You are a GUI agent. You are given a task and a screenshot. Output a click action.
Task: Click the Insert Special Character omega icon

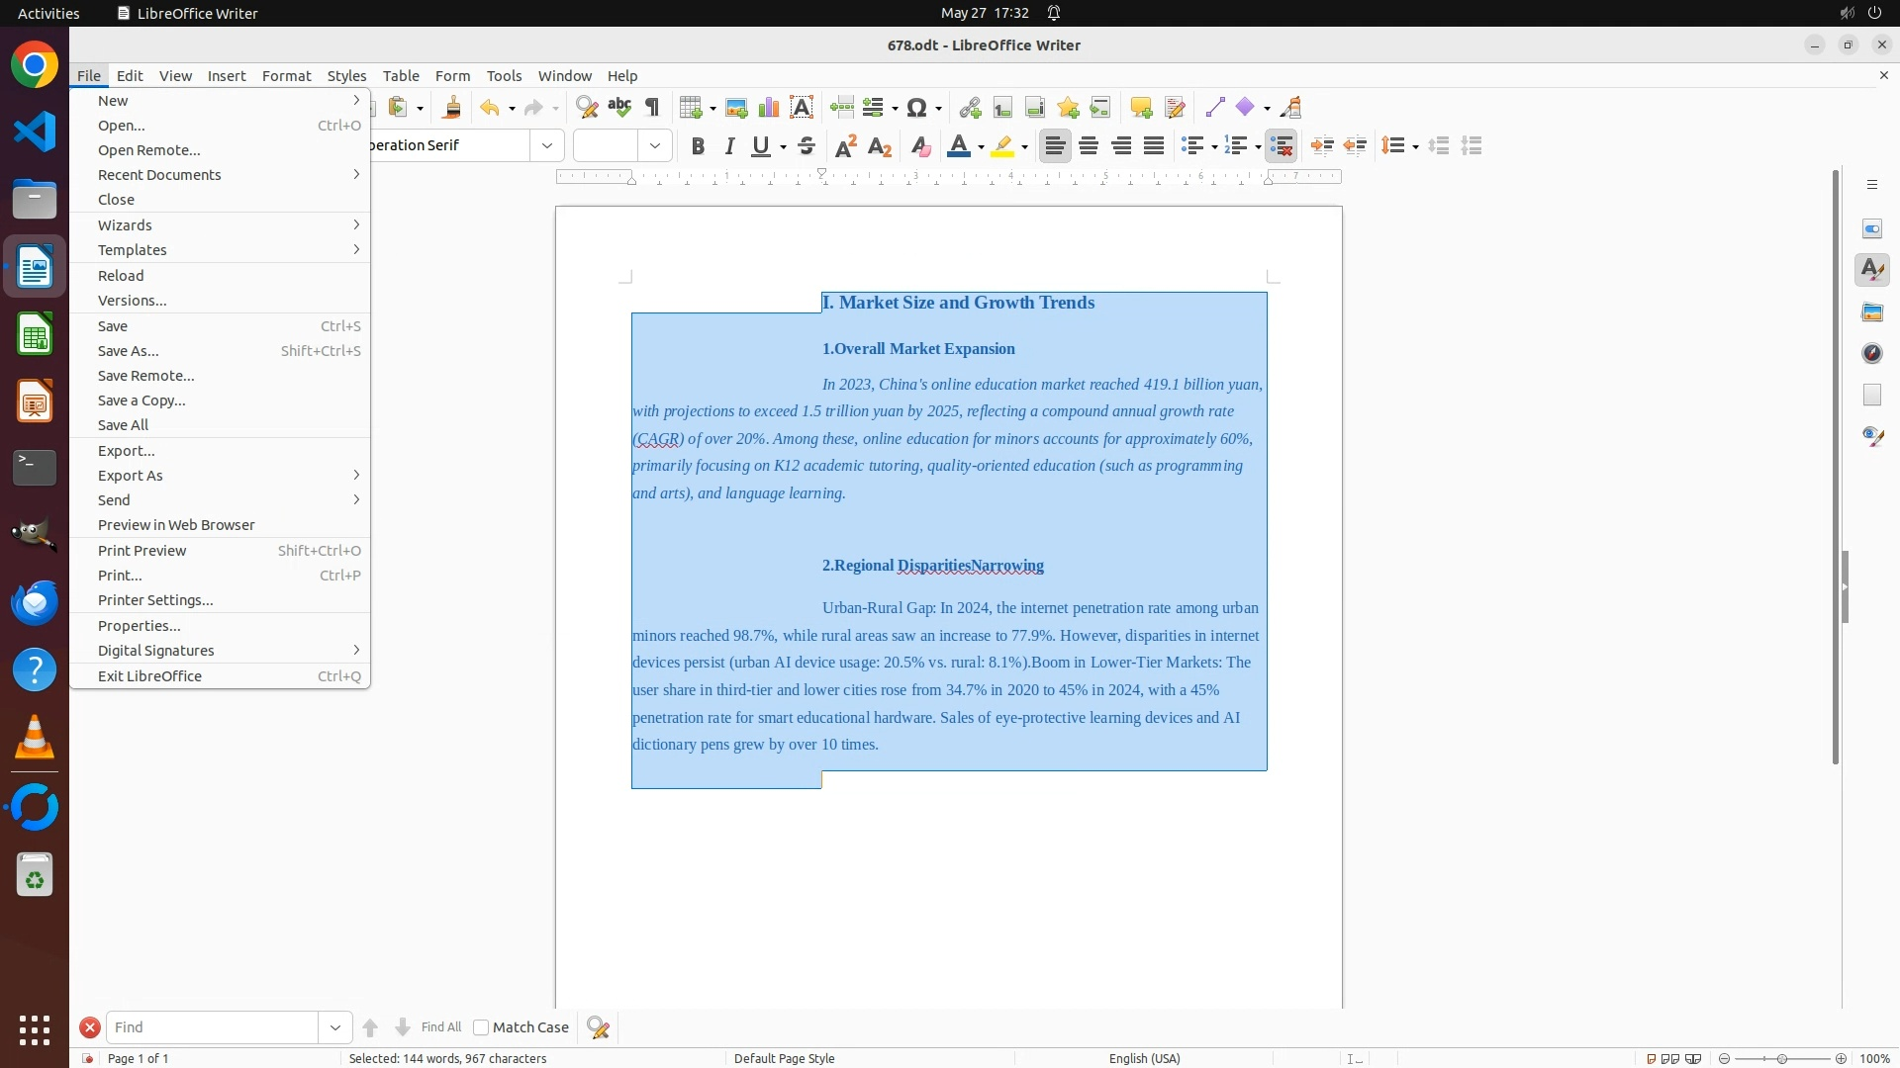coord(917,108)
